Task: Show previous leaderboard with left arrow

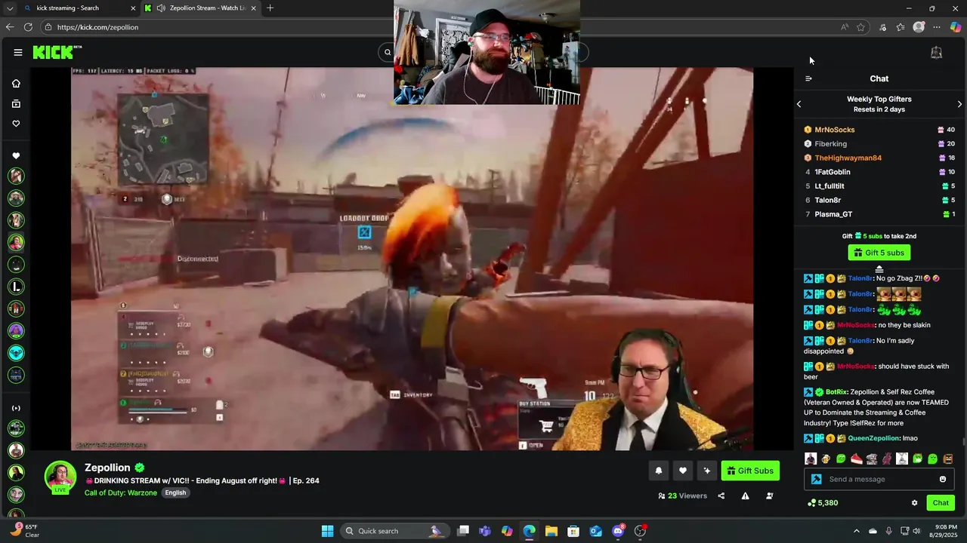Action: [x=799, y=104]
